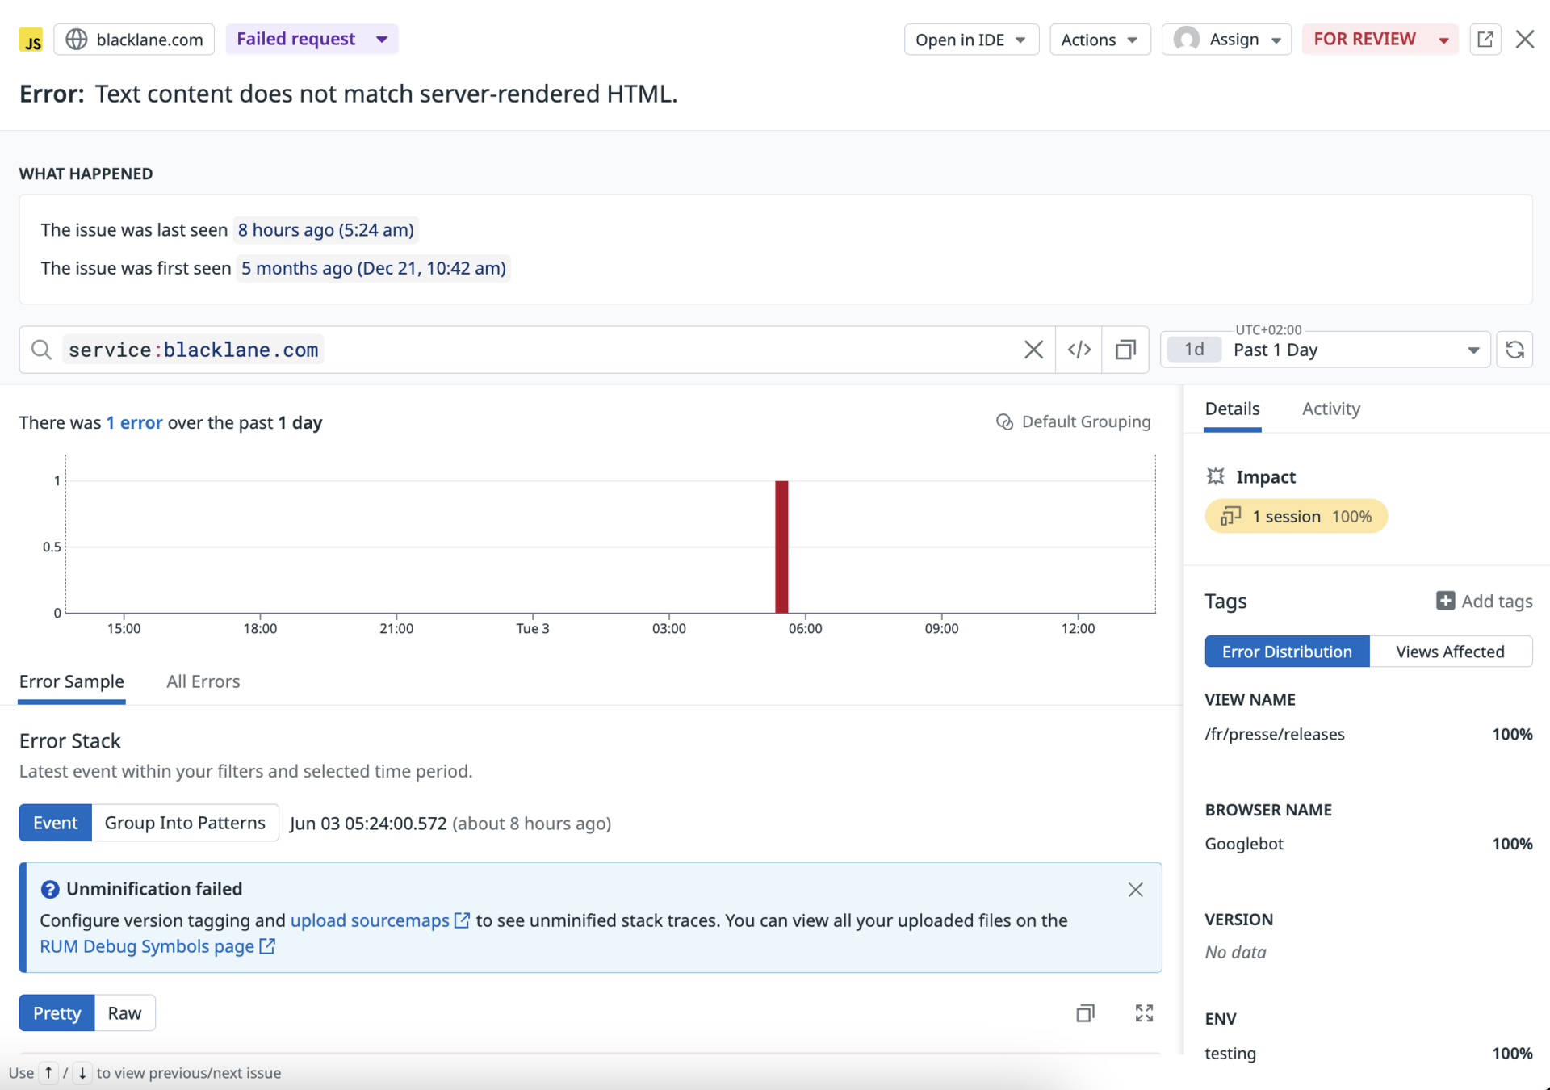Switch stack view to Raw
This screenshot has height=1090, width=1550.
124,1012
